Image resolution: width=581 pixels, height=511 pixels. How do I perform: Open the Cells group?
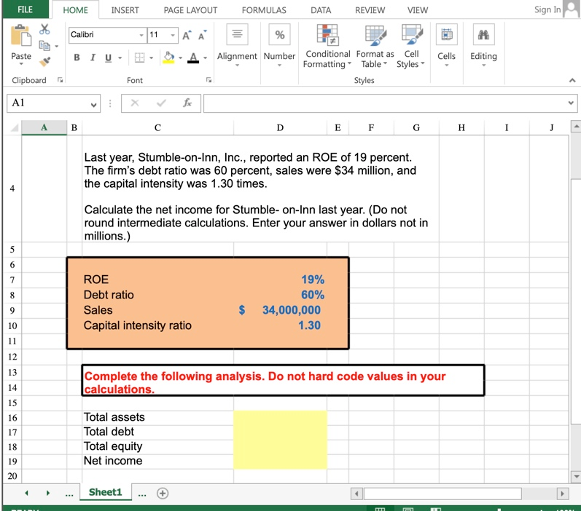pos(446,46)
